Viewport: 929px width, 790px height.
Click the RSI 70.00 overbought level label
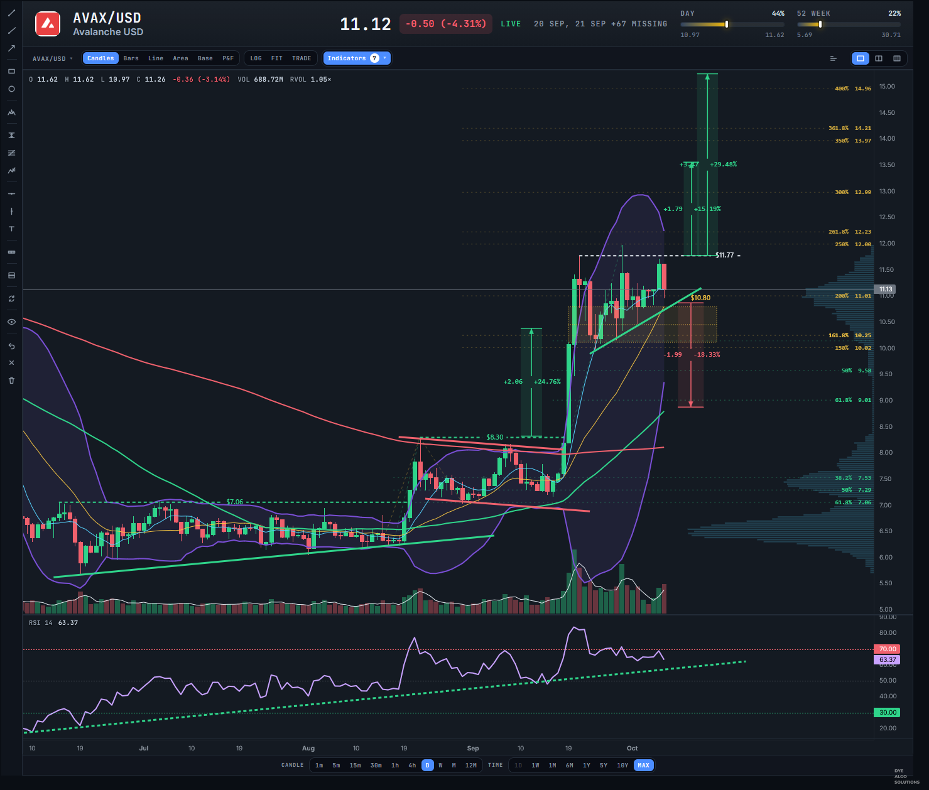(x=887, y=649)
